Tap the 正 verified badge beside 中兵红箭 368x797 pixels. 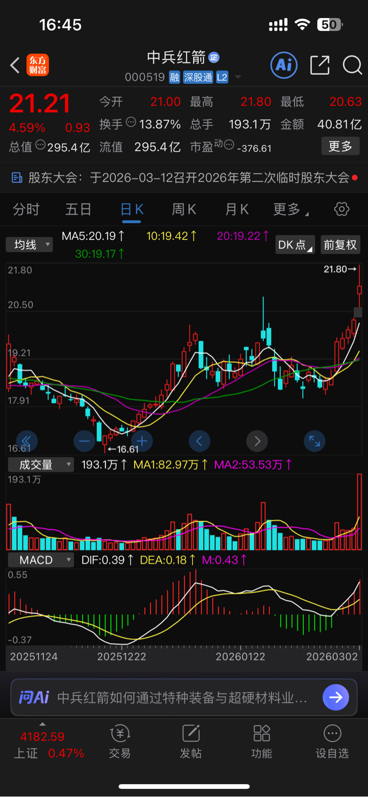[214, 58]
